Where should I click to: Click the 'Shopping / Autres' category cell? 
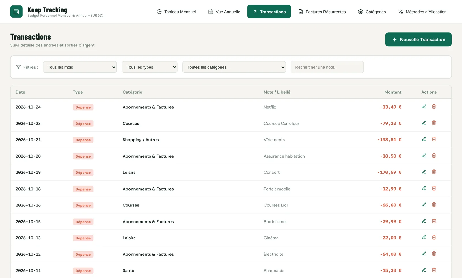tap(141, 140)
